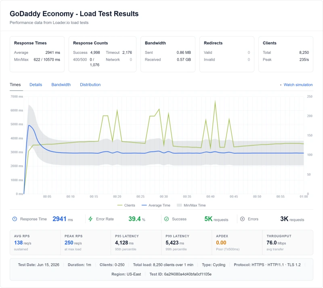Click the Protocol: HTTPS HTTP/1.1 TLS 1.2 entry
The width and height of the screenshot is (323, 288).
[267, 265]
